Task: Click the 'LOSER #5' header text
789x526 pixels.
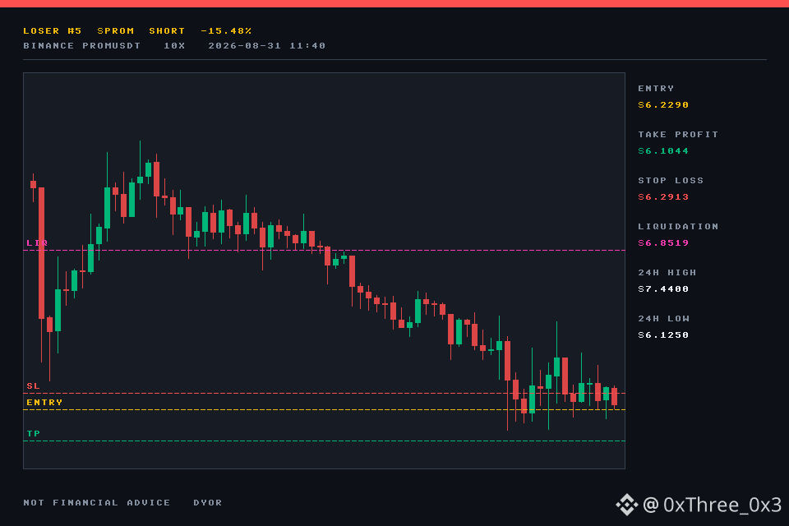Action: point(53,31)
